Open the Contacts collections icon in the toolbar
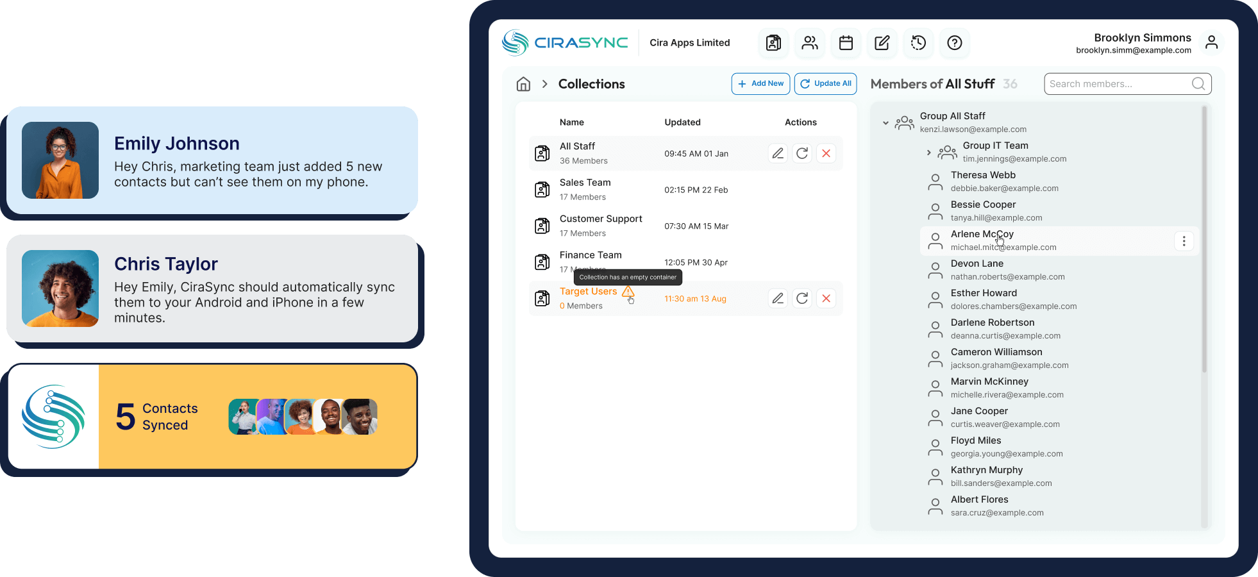Image resolution: width=1258 pixels, height=577 pixels. coord(773,43)
